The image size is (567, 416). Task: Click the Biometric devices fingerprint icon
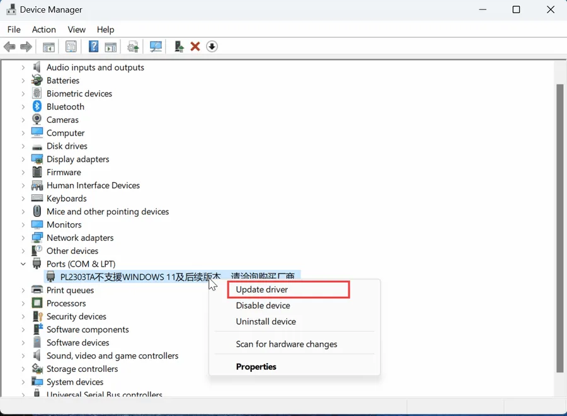(37, 93)
